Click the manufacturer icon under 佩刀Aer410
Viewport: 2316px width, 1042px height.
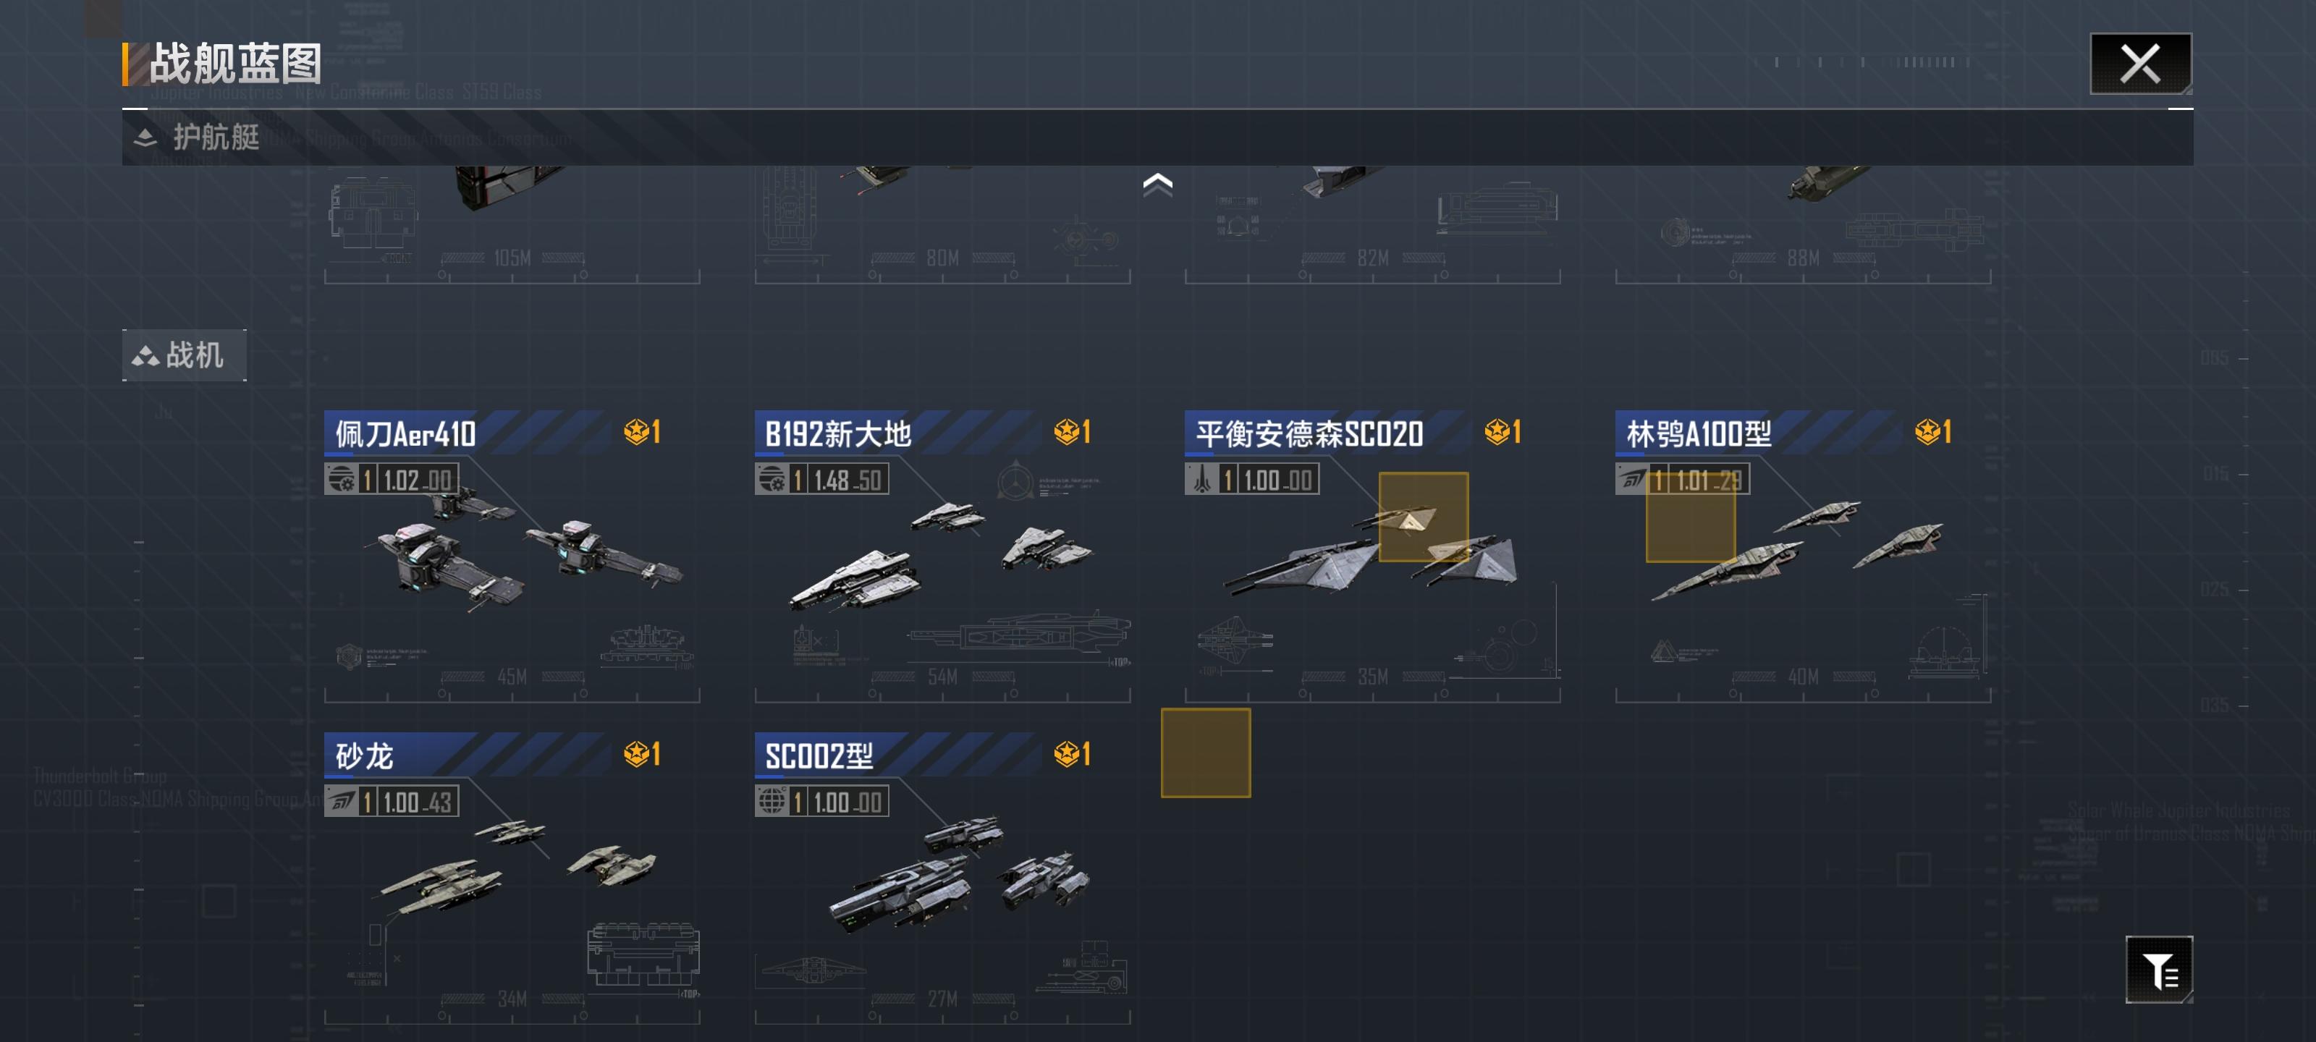341,479
